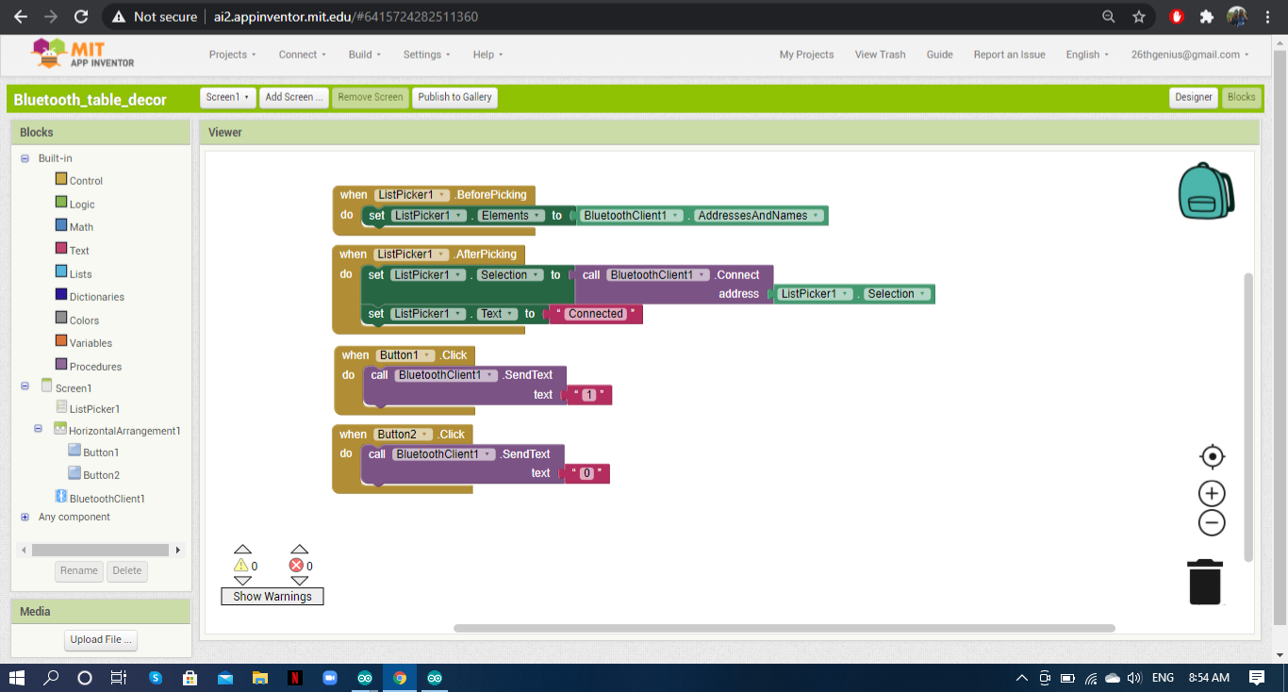Switch to the Designer view
Viewport: 1288px width, 692px height.
[x=1193, y=97]
